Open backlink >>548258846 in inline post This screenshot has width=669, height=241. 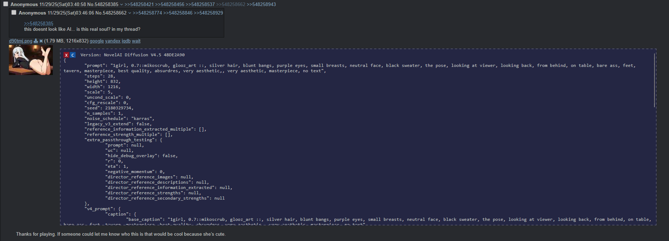(178, 13)
